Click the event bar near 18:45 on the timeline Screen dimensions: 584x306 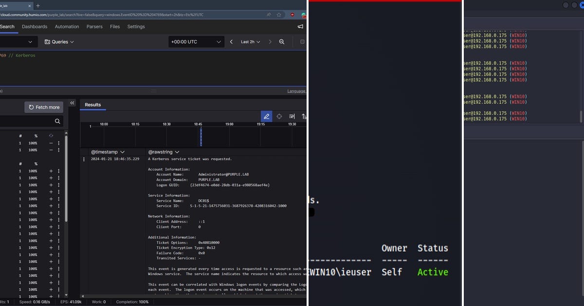(x=201, y=136)
